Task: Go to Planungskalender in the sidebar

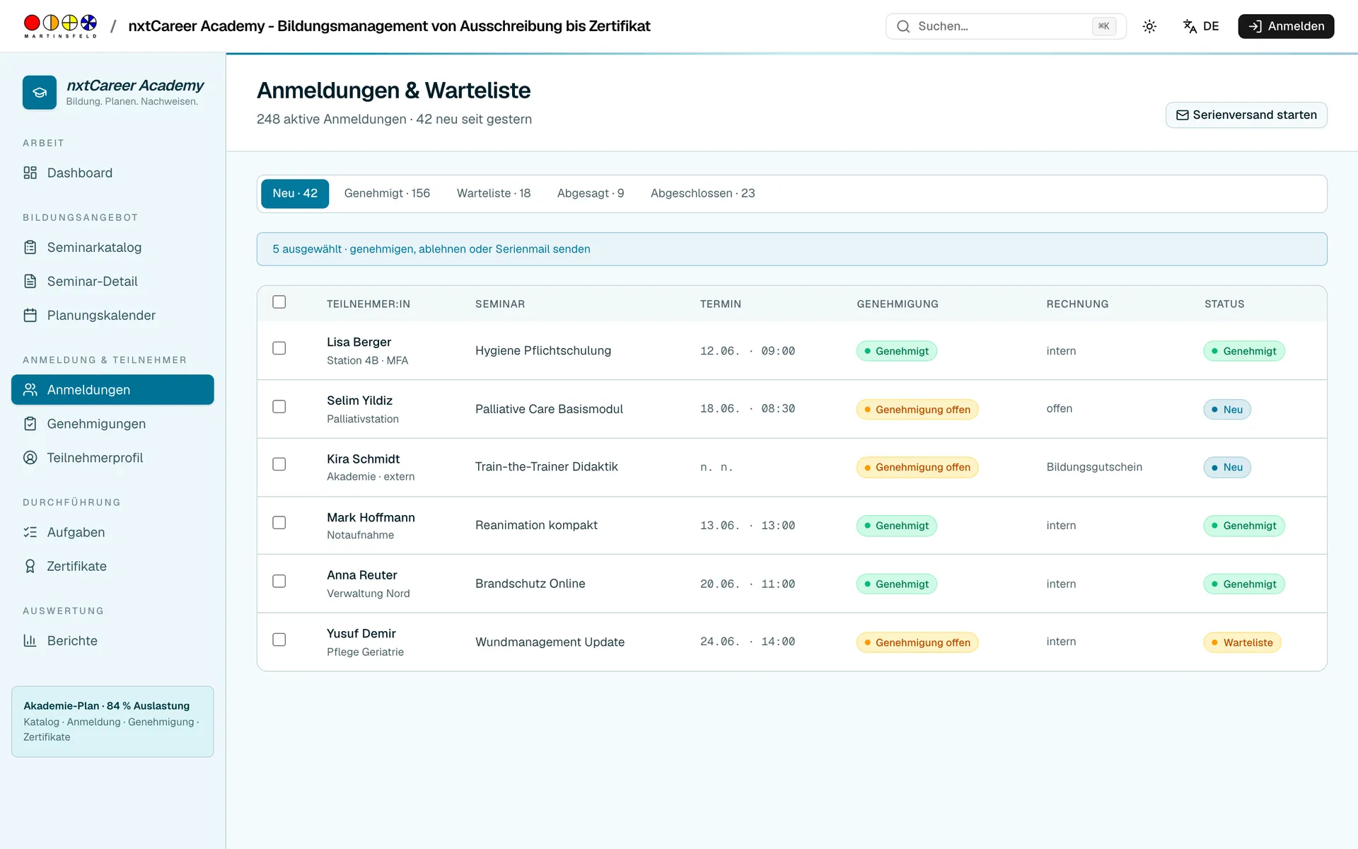Action: pyautogui.click(x=112, y=316)
